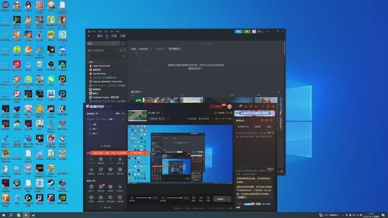The width and height of the screenshot is (388, 218).
Task: Toggle Steam library ready-to-play filter
Action: [125, 50]
